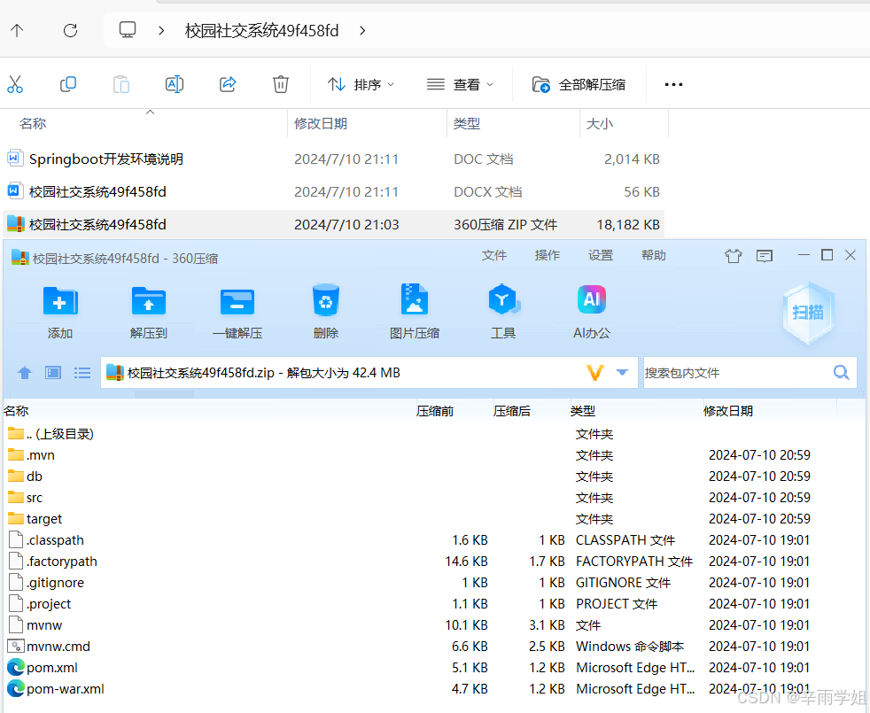
Task: Expand the 360压缩 path bar dropdown arrow
Action: pyautogui.click(x=622, y=372)
